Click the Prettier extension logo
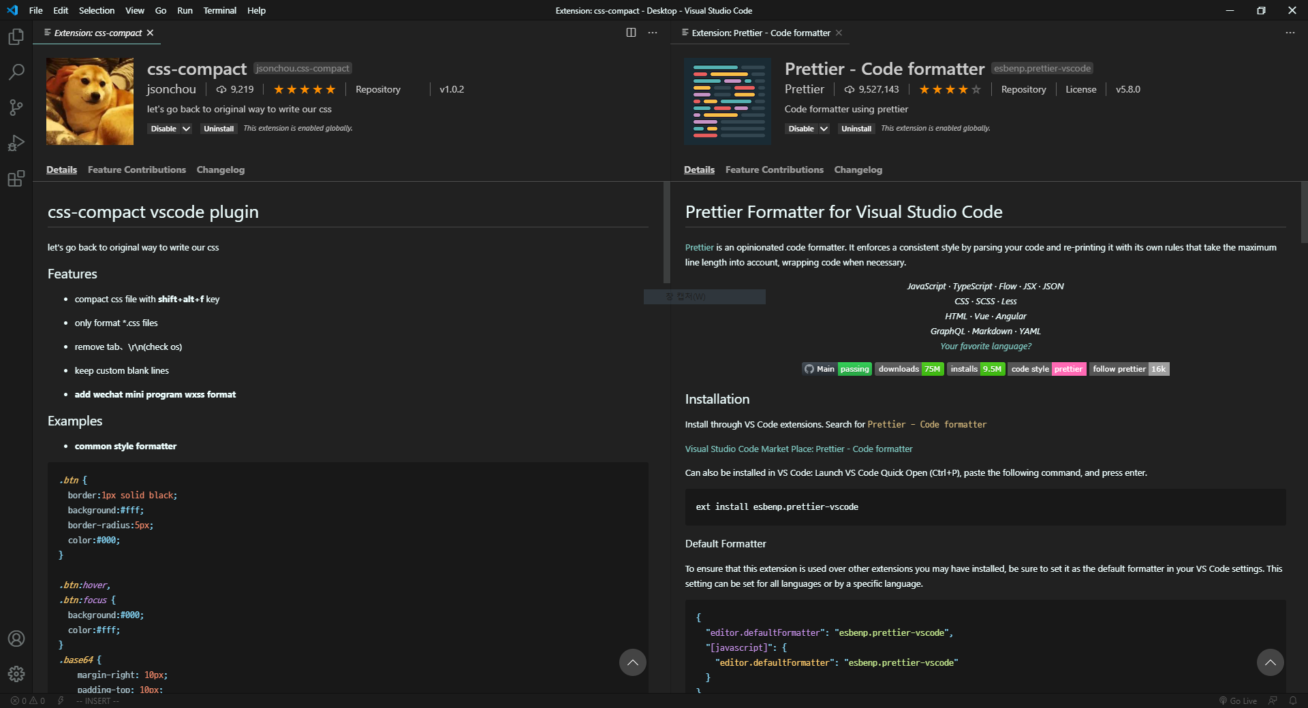 [x=728, y=101]
